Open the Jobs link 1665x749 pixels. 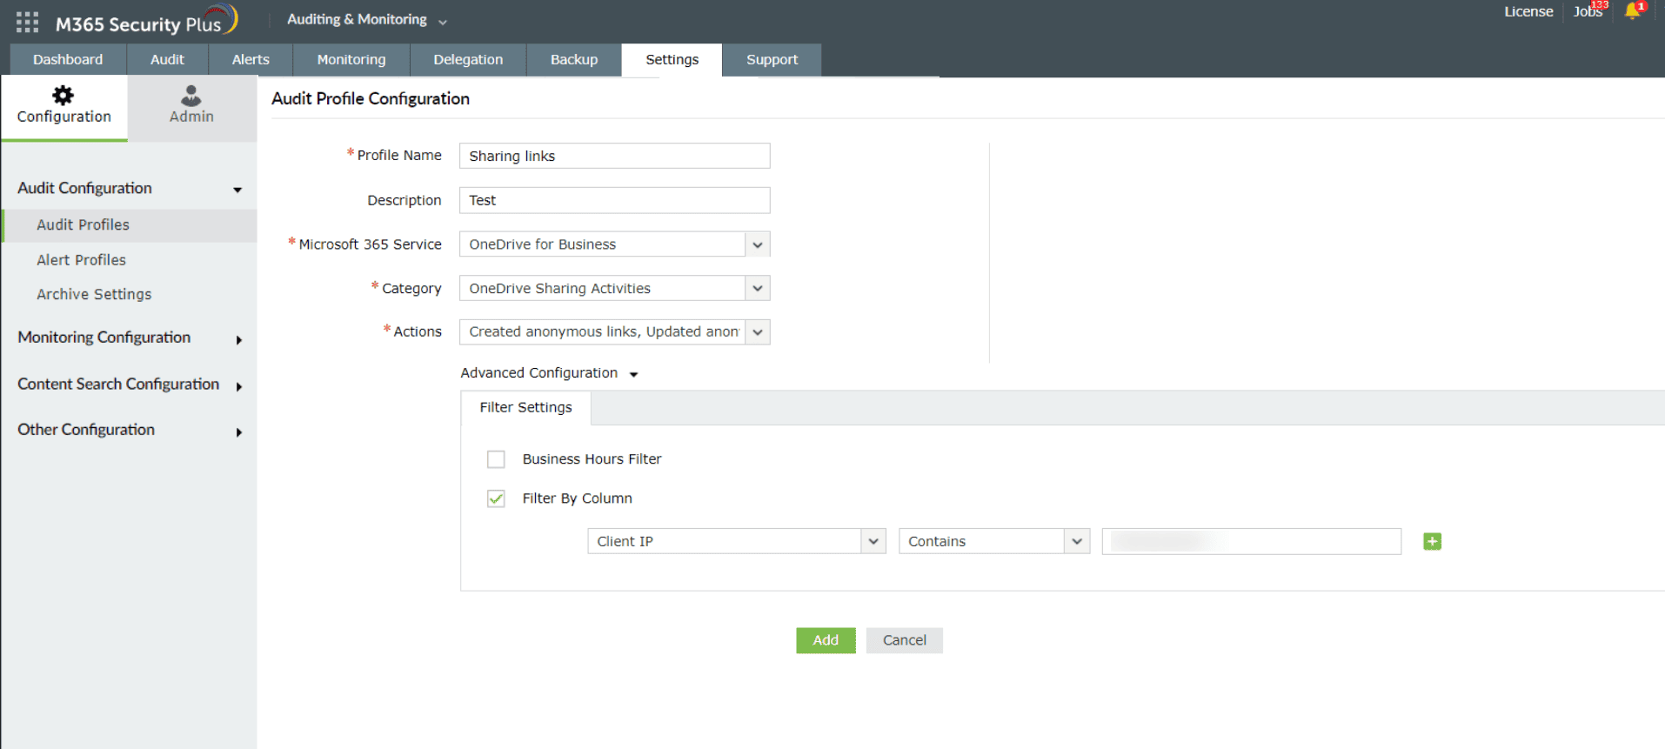(x=1588, y=11)
